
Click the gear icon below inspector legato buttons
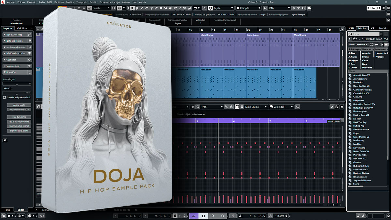[x=5, y=140]
